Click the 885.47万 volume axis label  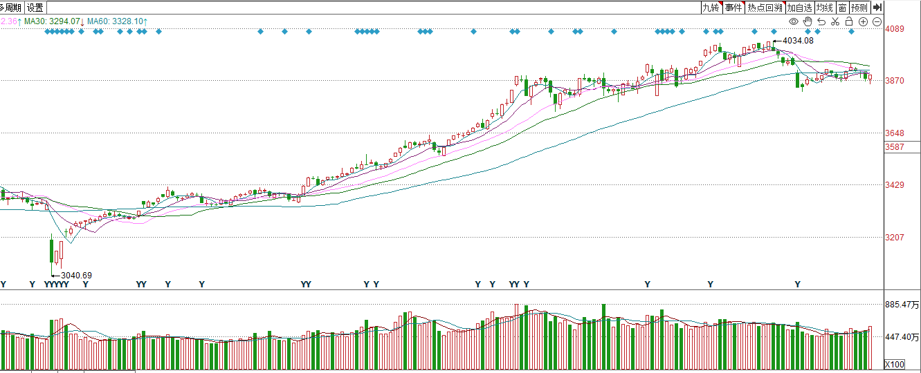click(902, 304)
